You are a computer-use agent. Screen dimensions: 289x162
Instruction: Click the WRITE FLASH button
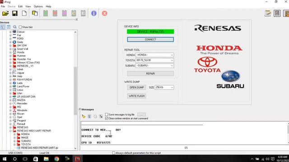coord(136,96)
